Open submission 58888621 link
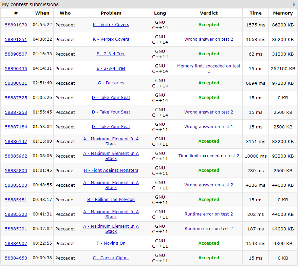 [16, 83]
